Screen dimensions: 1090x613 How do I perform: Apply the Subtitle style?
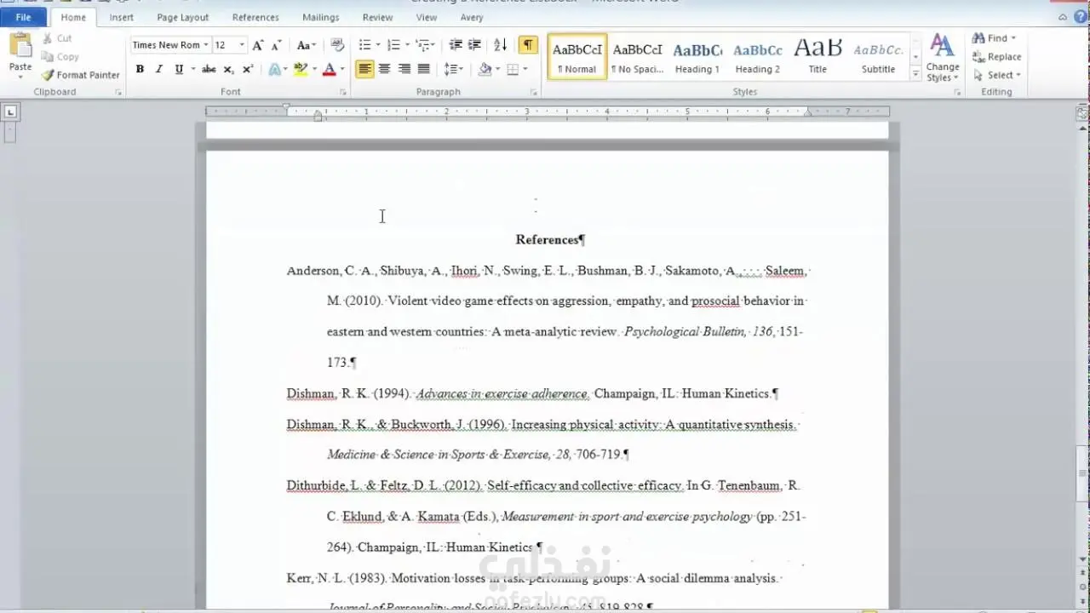(878, 57)
